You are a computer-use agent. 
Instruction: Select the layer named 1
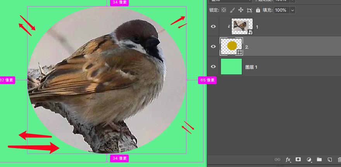[257, 27]
